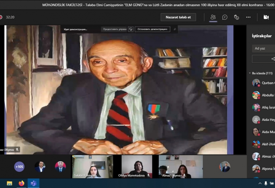Click the pop-out icon in sharing bar
This screenshot has height=188, width=275.
pyautogui.click(x=131, y=29)
